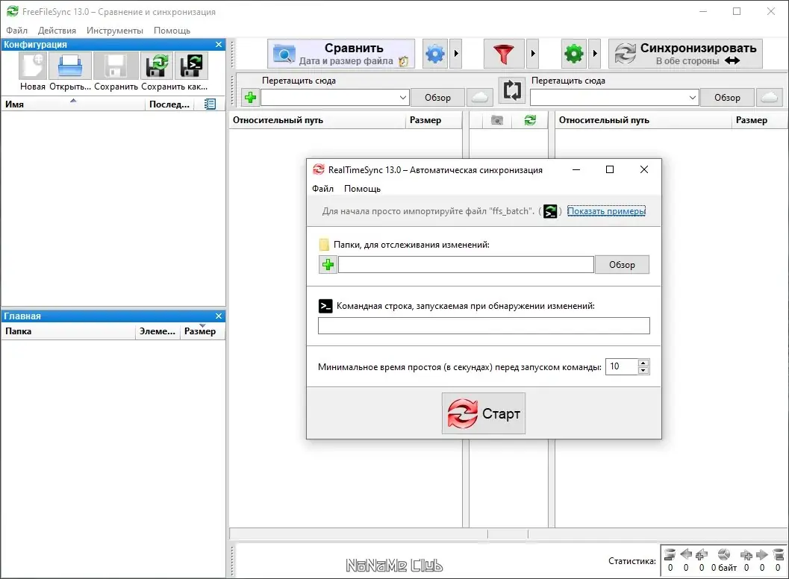
Task: Open synchronization settings green gear
Action: click(573, 53)
